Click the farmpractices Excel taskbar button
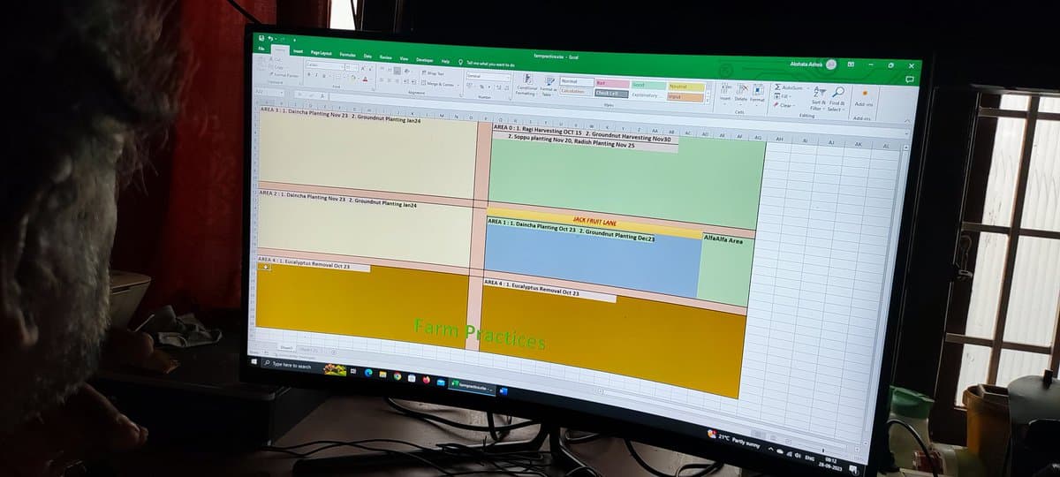Screen dimensions: 1060x477 click(472, 387)
